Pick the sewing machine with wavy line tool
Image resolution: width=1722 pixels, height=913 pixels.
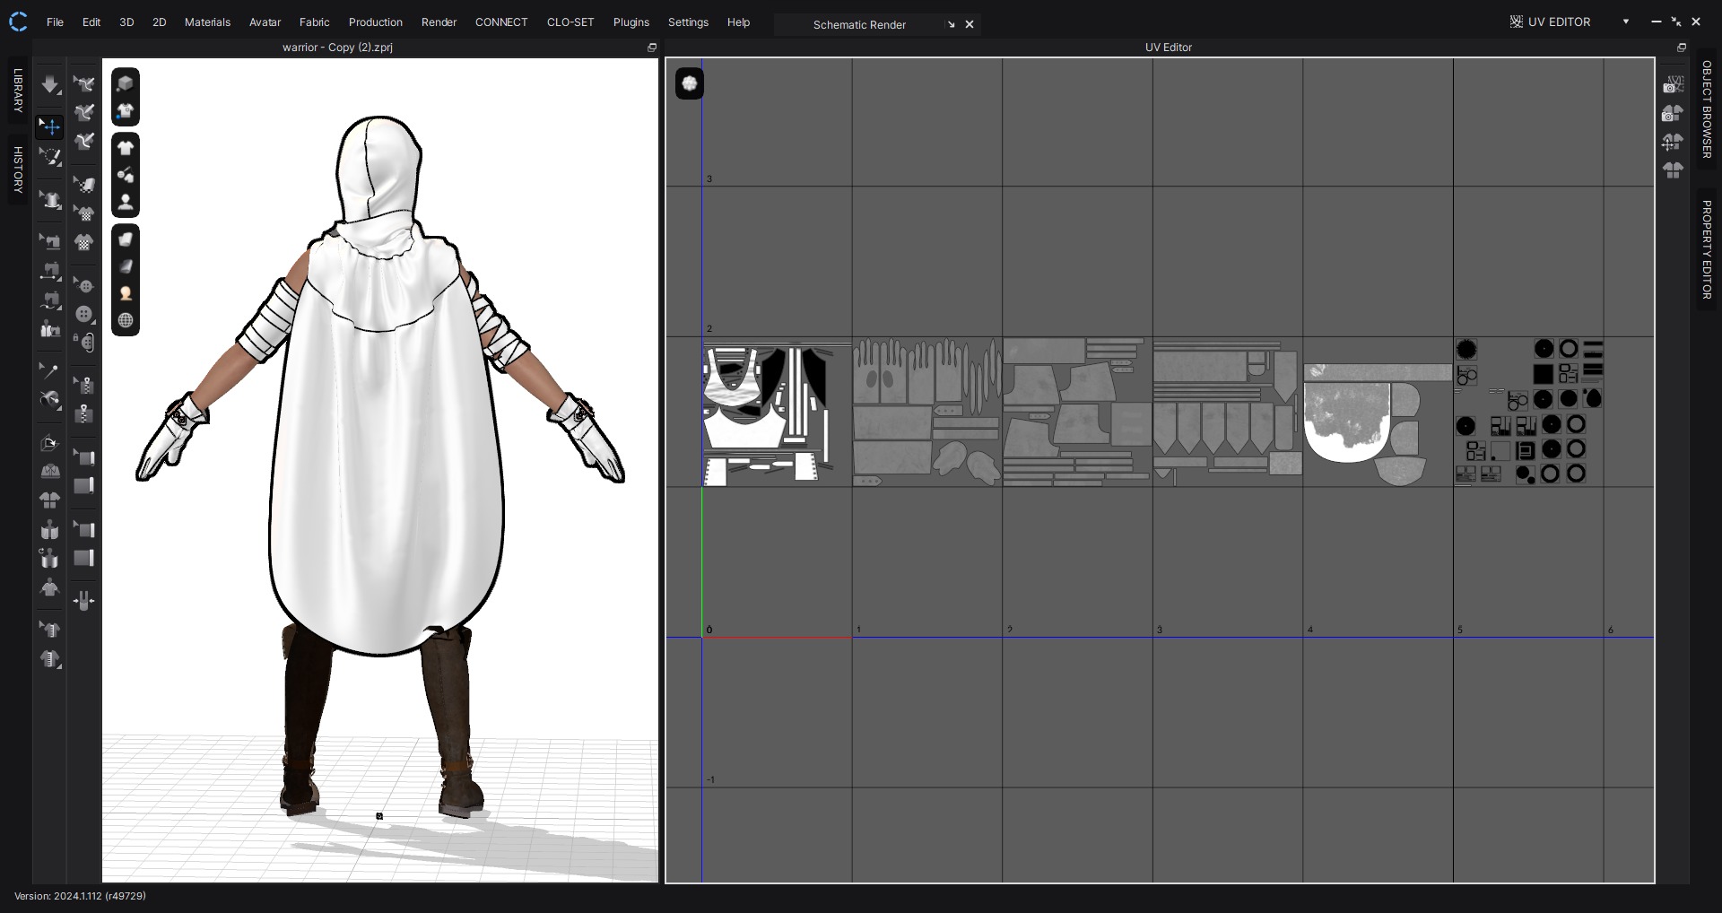[50, 300]
